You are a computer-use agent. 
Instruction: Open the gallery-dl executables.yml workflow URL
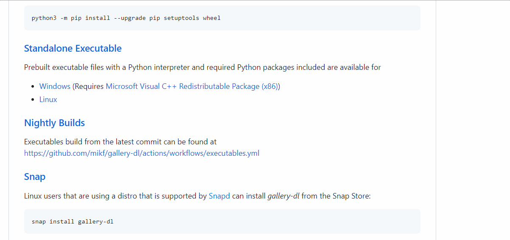pos(141,153)
